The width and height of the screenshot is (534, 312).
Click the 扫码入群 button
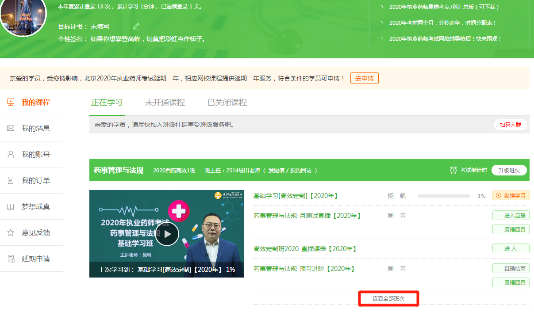point(510,125)
